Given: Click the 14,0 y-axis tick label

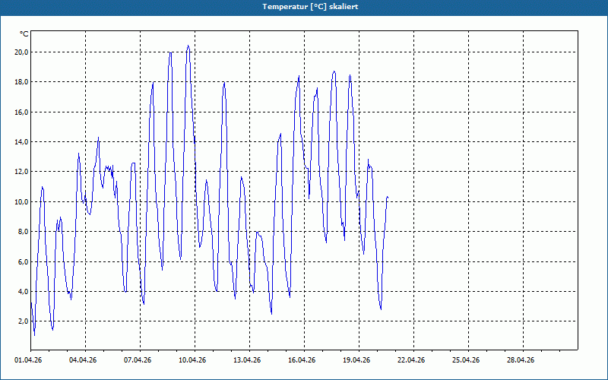Looking at the screenshot, I should pos(21,142).
